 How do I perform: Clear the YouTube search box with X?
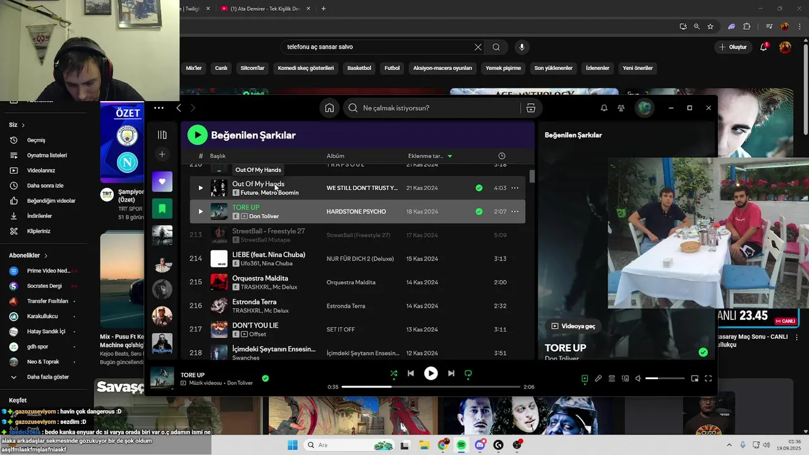(478, 47)
